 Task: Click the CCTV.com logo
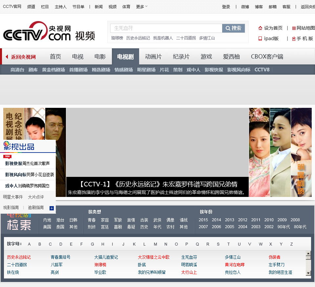37,31
